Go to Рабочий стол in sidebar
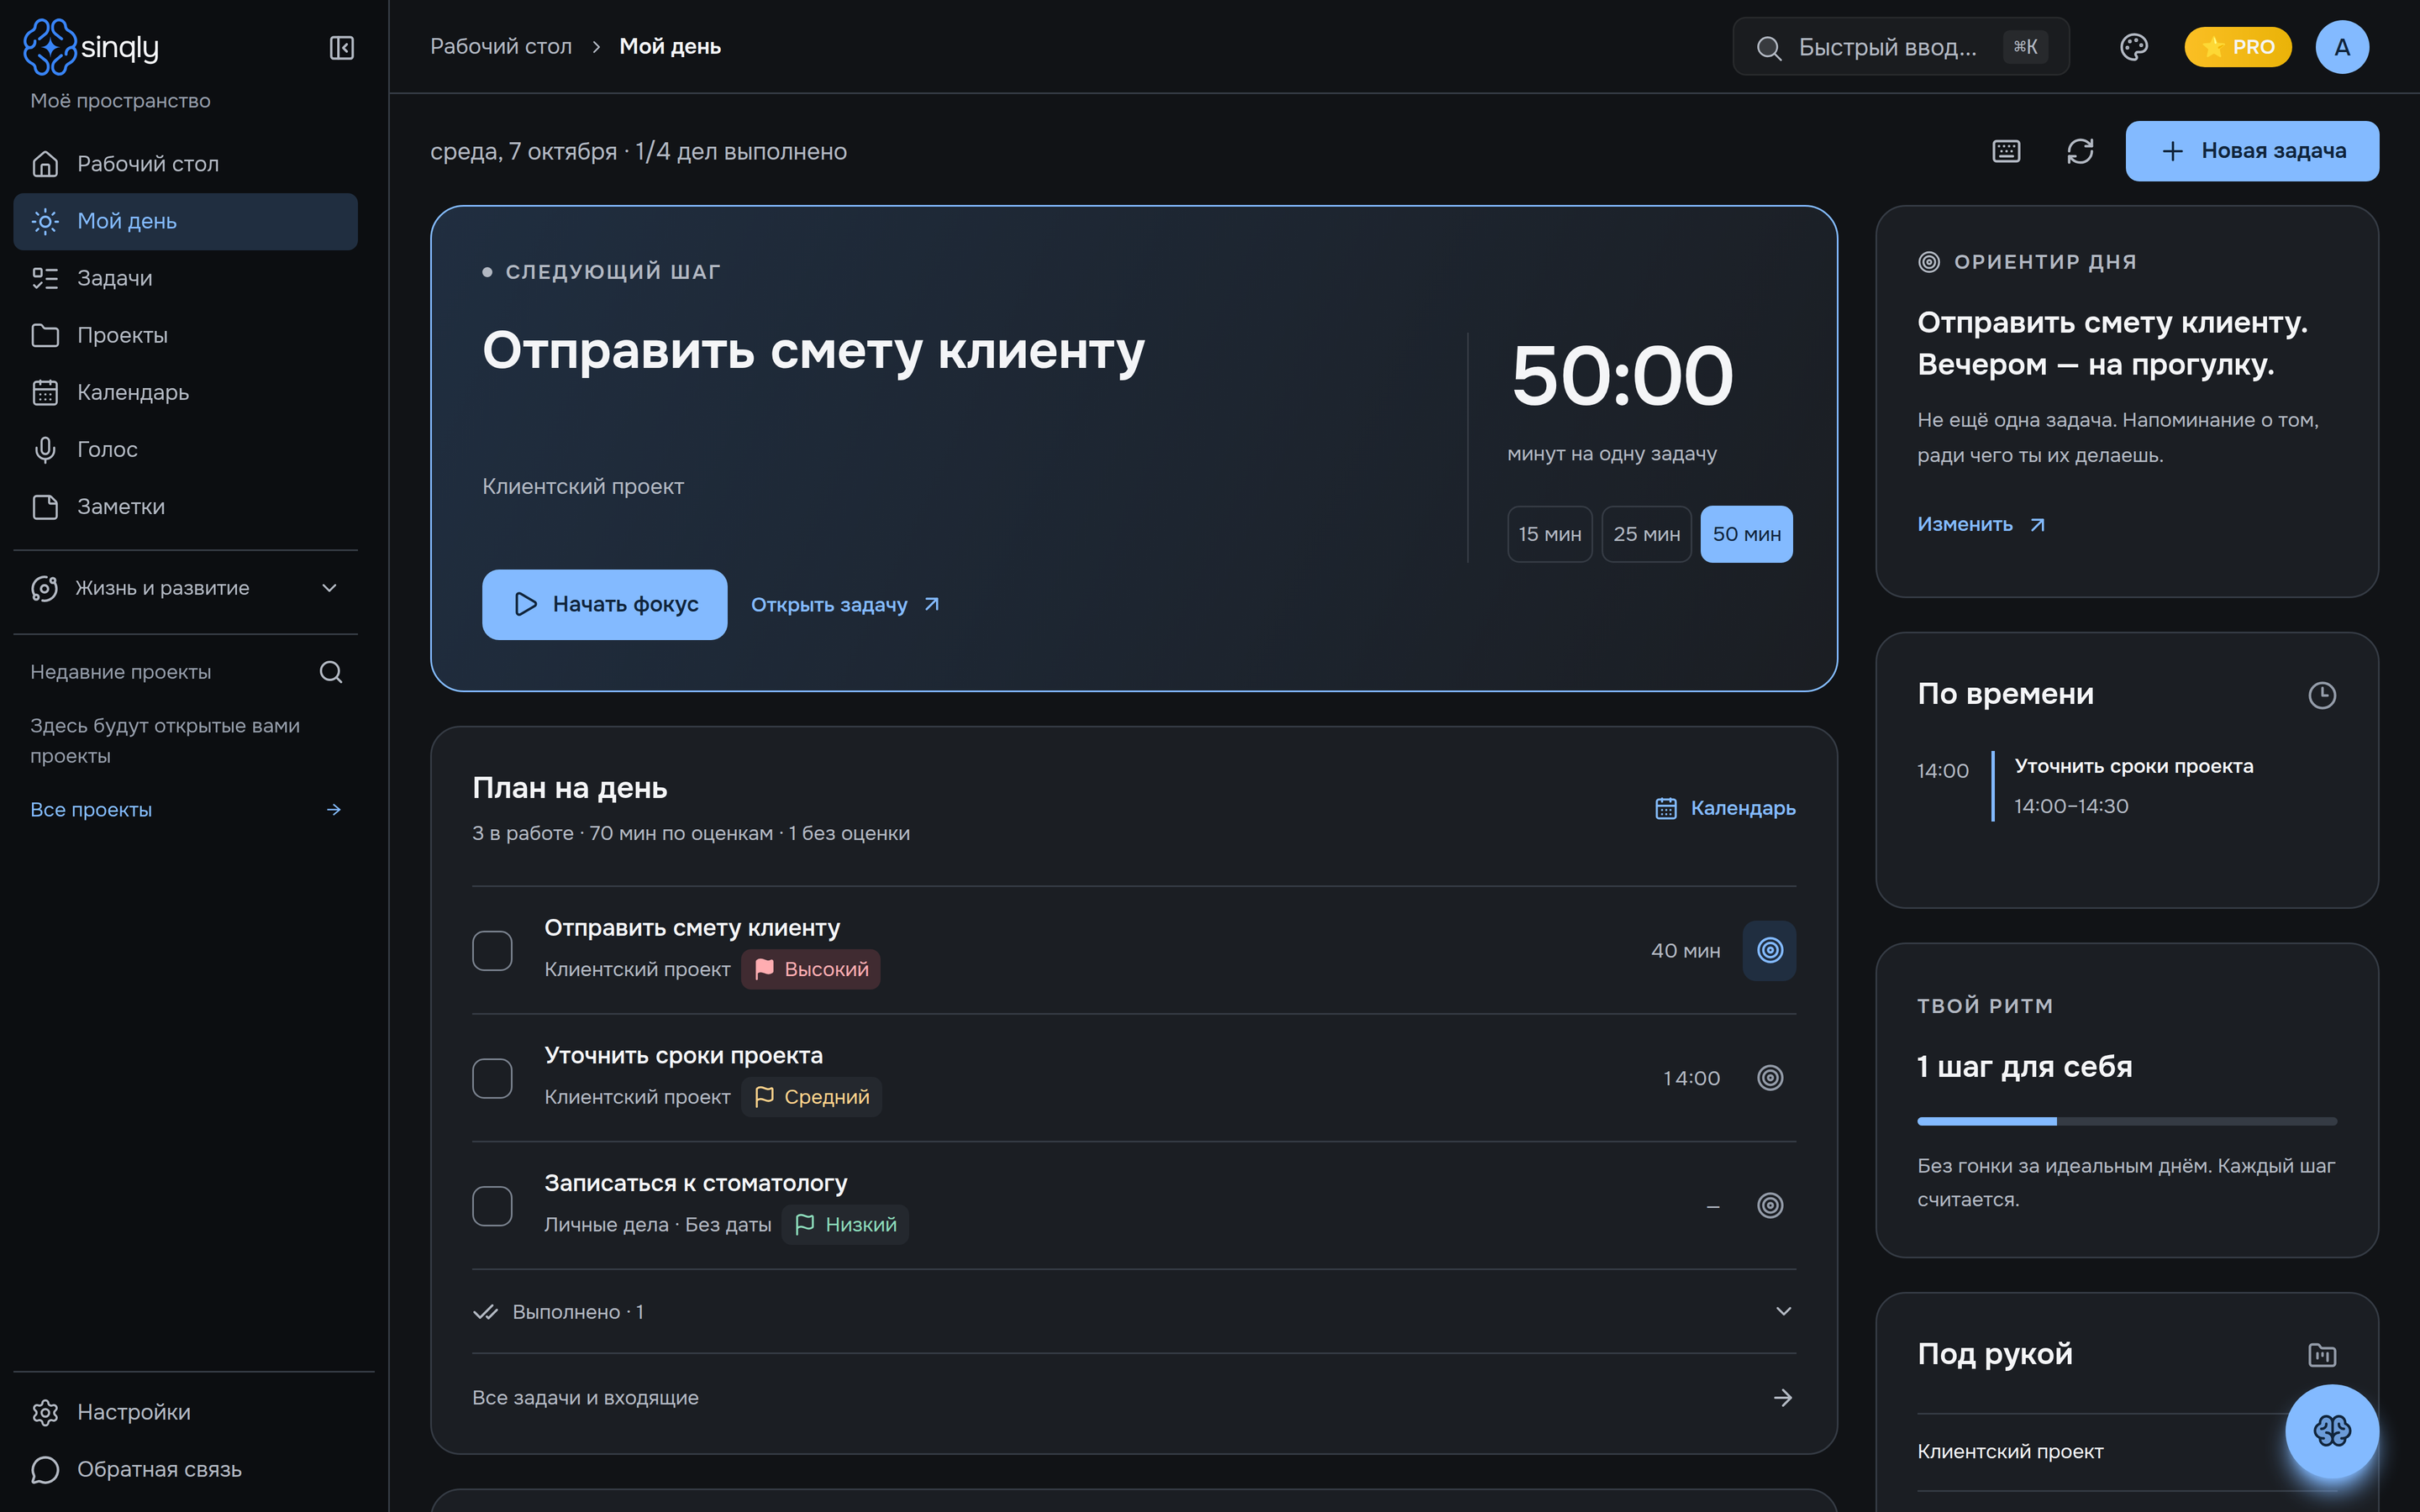 click(186, 164)
